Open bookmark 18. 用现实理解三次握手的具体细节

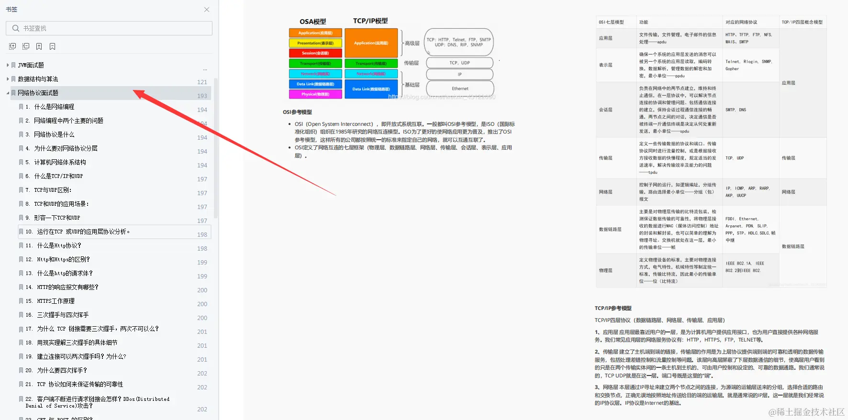pyautogui.click(x=72, y=343)
